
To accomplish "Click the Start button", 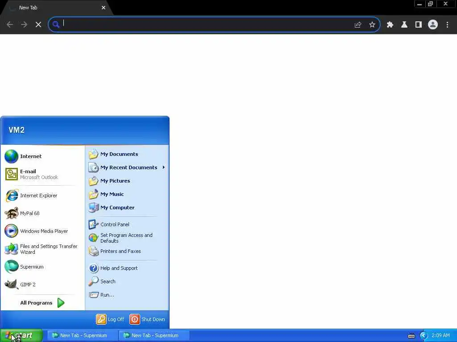I will [x=21, y=336].
